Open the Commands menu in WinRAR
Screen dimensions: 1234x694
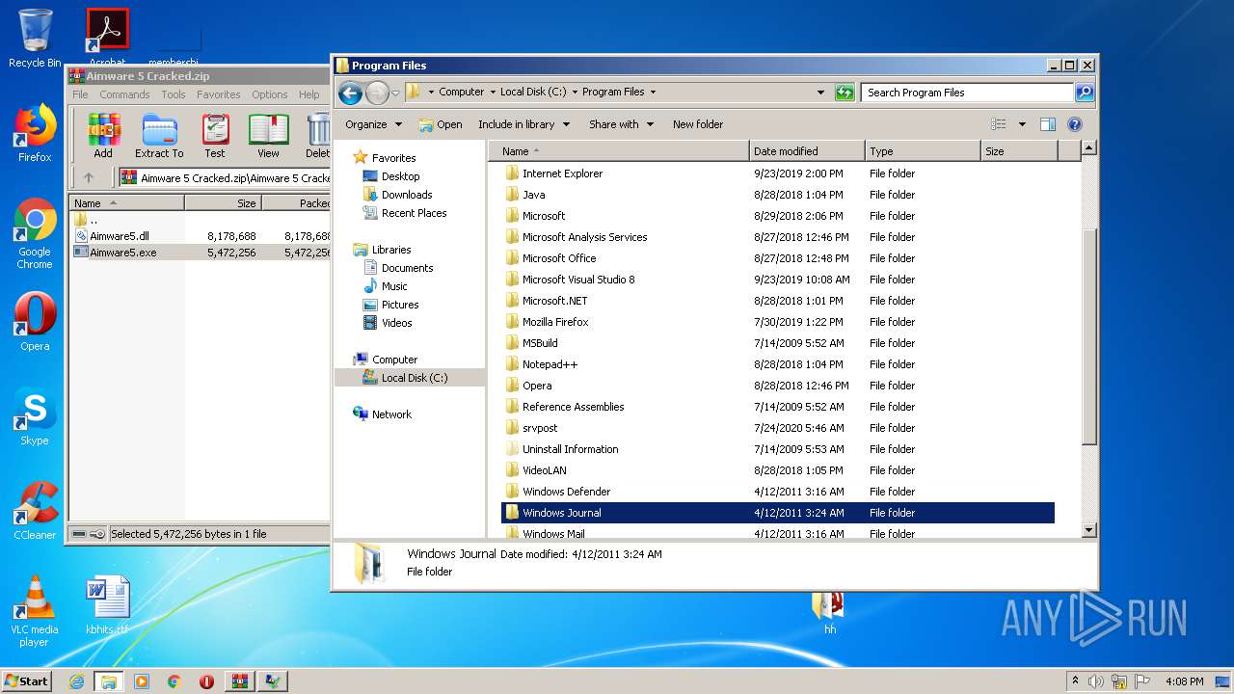coord(124,94)
